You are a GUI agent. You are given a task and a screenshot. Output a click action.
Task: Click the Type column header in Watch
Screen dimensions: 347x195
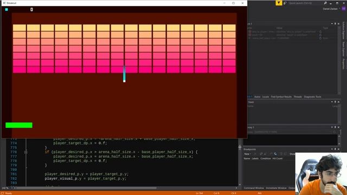[x=325, y=28]
